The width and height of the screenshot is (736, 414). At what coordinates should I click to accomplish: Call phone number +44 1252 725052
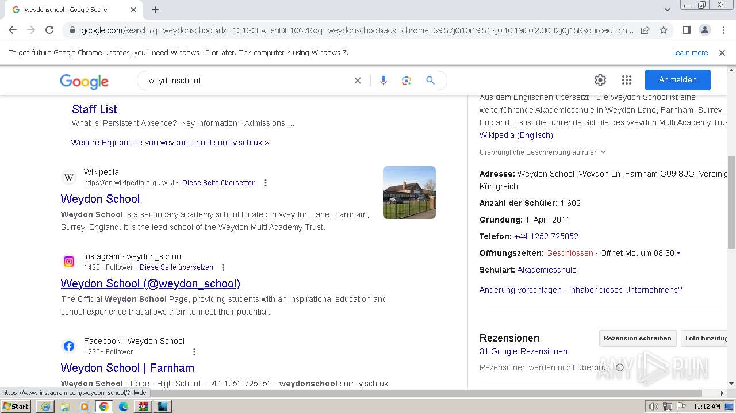coord(546,236)
